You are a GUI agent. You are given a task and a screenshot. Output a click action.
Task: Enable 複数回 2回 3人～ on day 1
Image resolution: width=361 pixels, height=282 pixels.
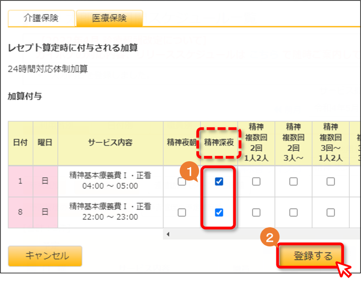tap(293, 181)
